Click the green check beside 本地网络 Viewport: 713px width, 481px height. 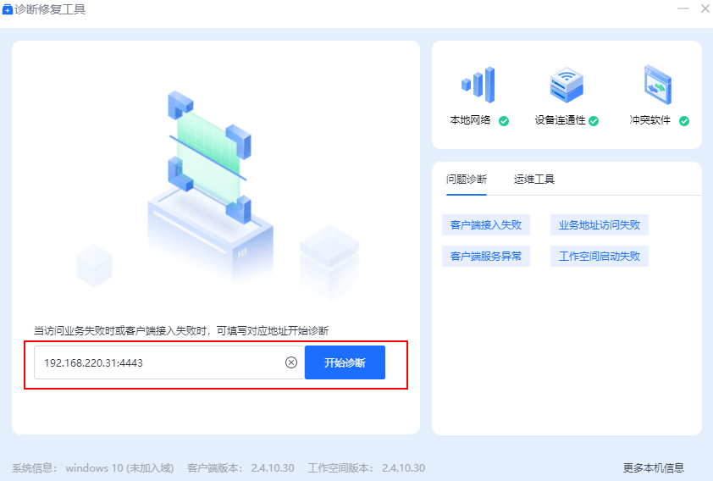point(504,121)
